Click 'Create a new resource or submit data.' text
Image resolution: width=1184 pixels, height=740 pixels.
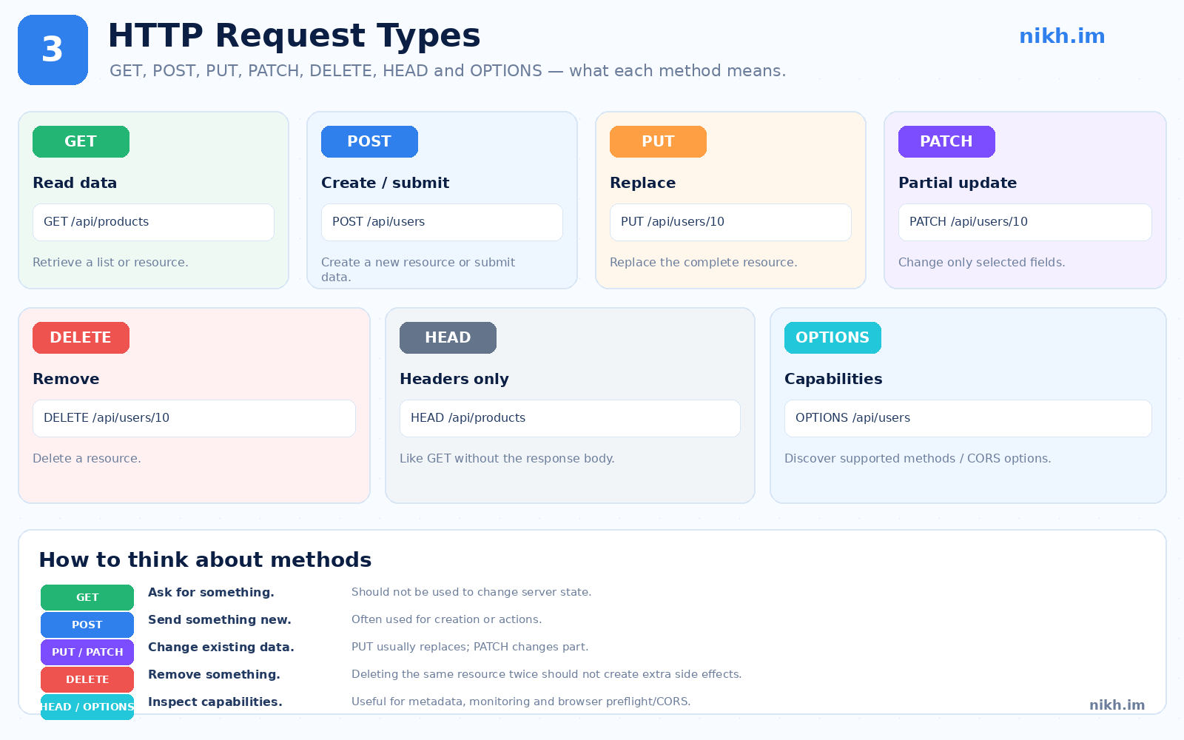coord(418,269)
